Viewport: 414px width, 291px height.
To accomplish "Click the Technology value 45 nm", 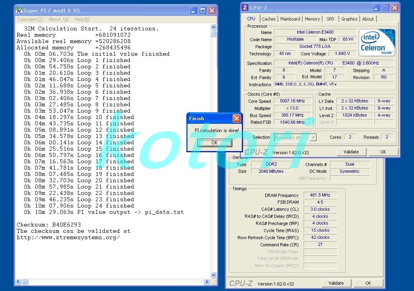I will click(x=285, y=53).
